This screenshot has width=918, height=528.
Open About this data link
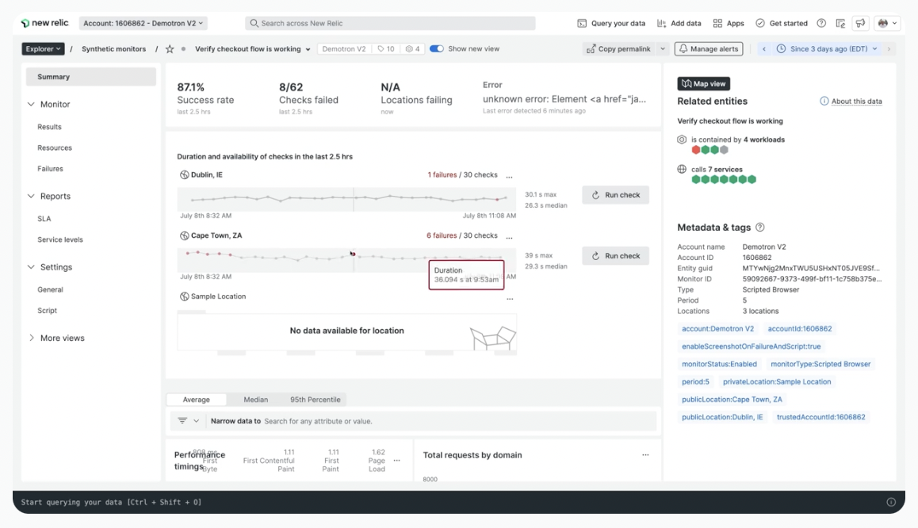click(x=856, y=101)
